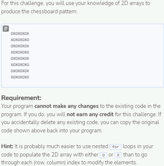The height and width of the screenshot is (166, 164).
Task: Click the bold text 'cannot make any changes'
Action: click(66, 106)
